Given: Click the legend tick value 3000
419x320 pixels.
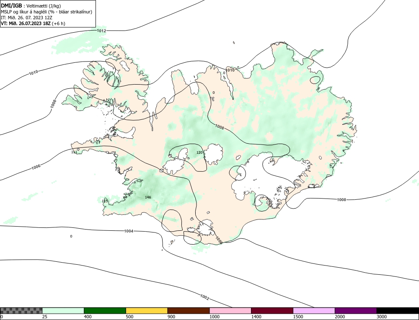Looking at the screenshot, I should (382, 317).
